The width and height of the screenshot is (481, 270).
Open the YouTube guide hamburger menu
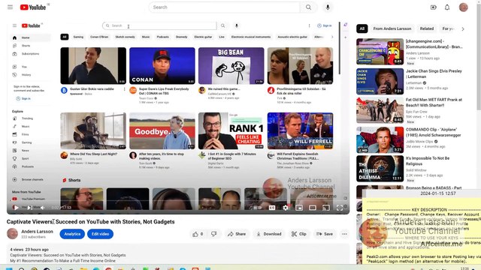[10, 7]
